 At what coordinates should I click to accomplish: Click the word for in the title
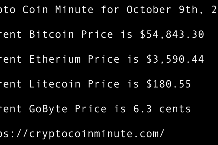(110, 10)
